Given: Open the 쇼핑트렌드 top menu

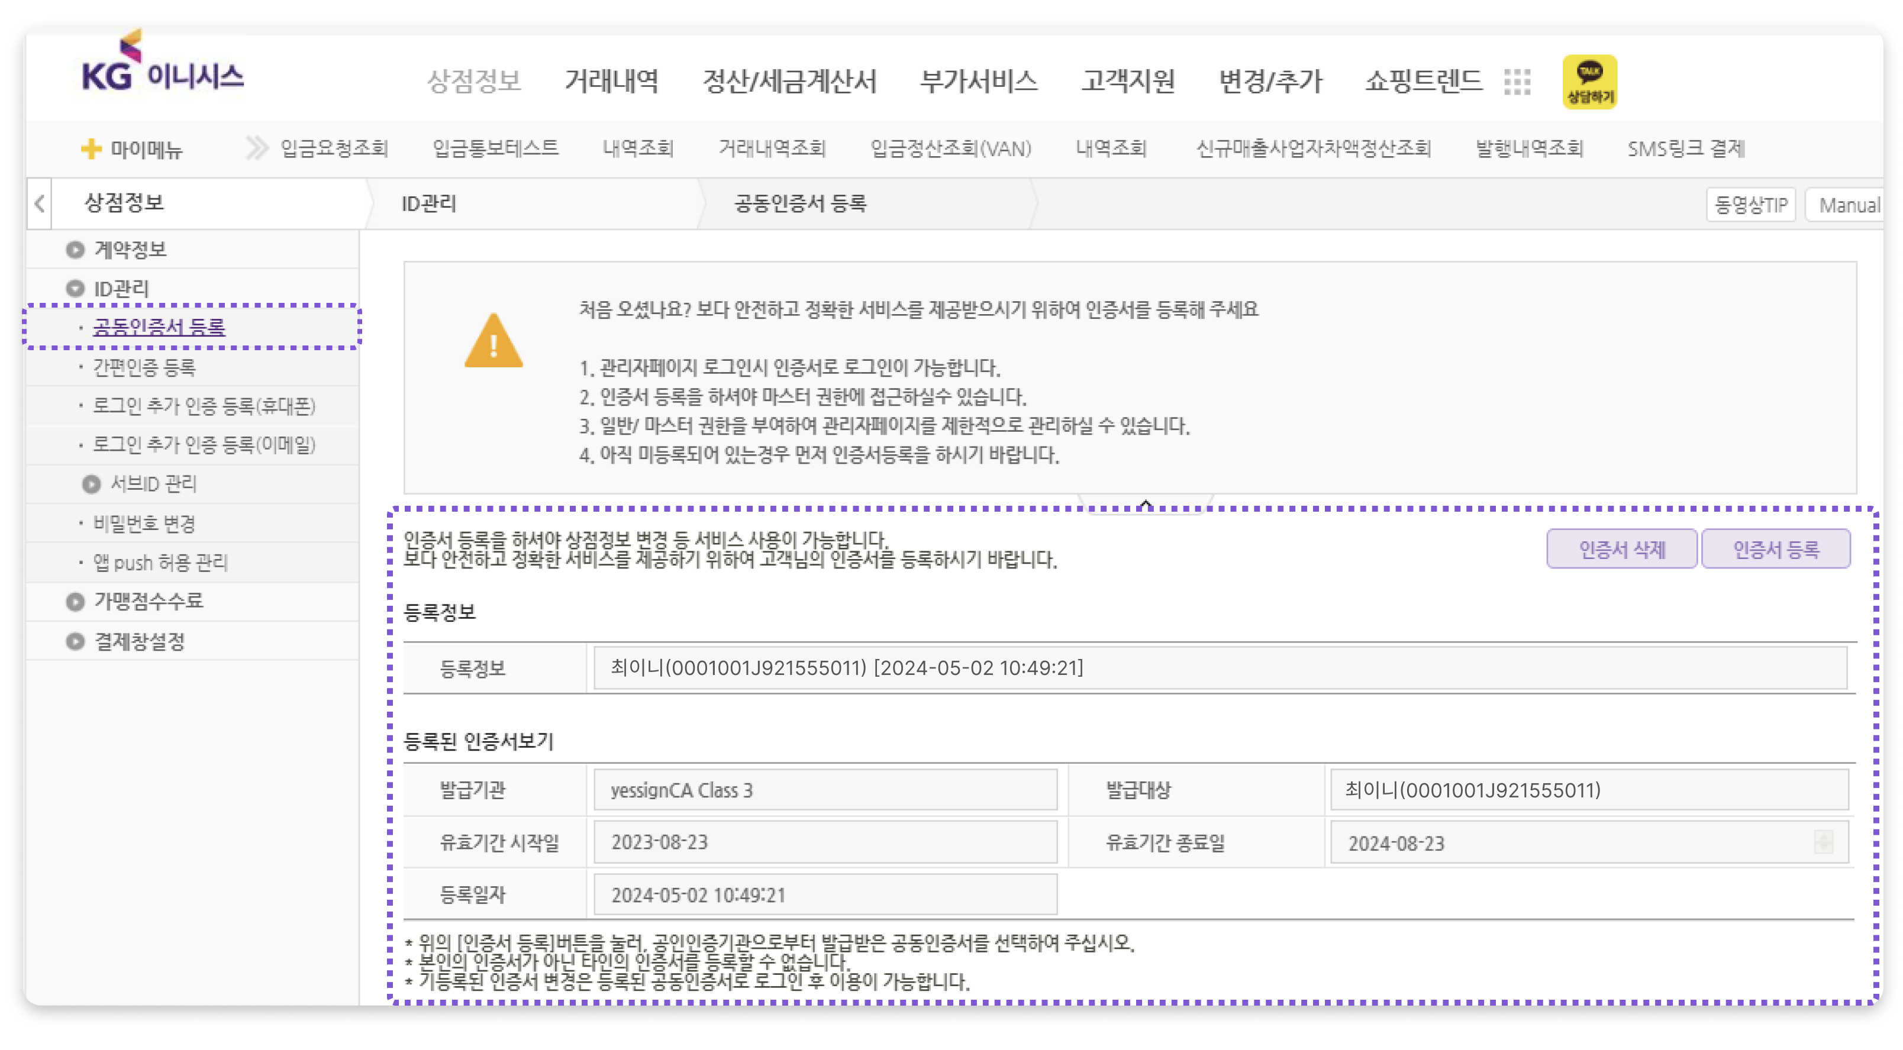Looking at the screenshot, I should [1424, 80].
